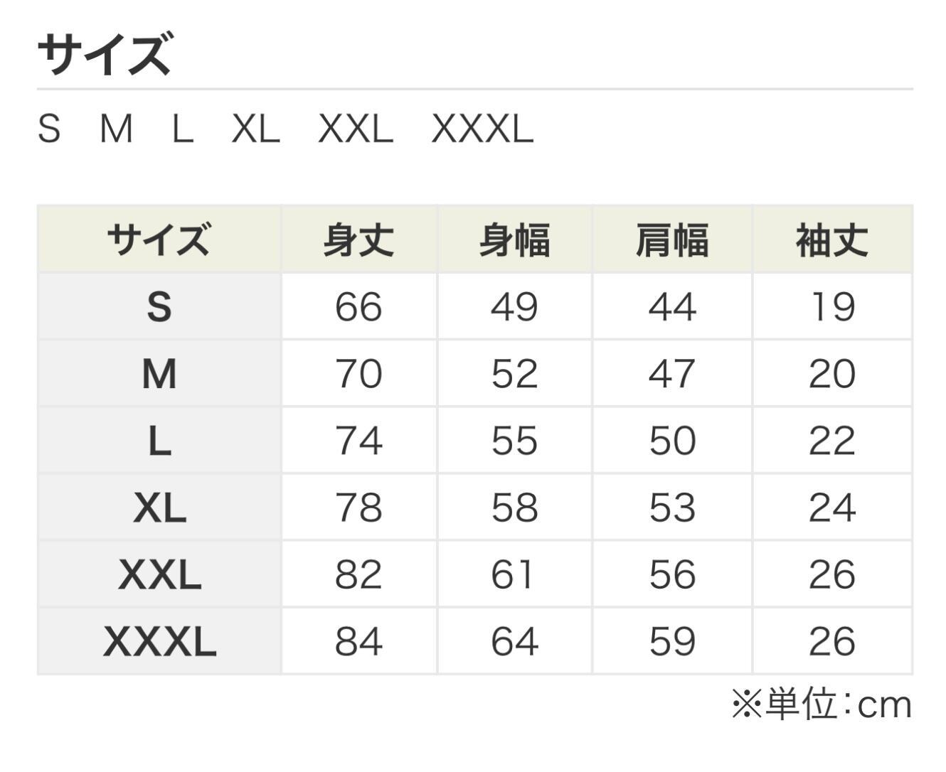The width and height of the screenshot is (946, 772).
Task: Click the 身幅 value 61 for XXL
Action: pyautogui.click(x=512, y=574)
